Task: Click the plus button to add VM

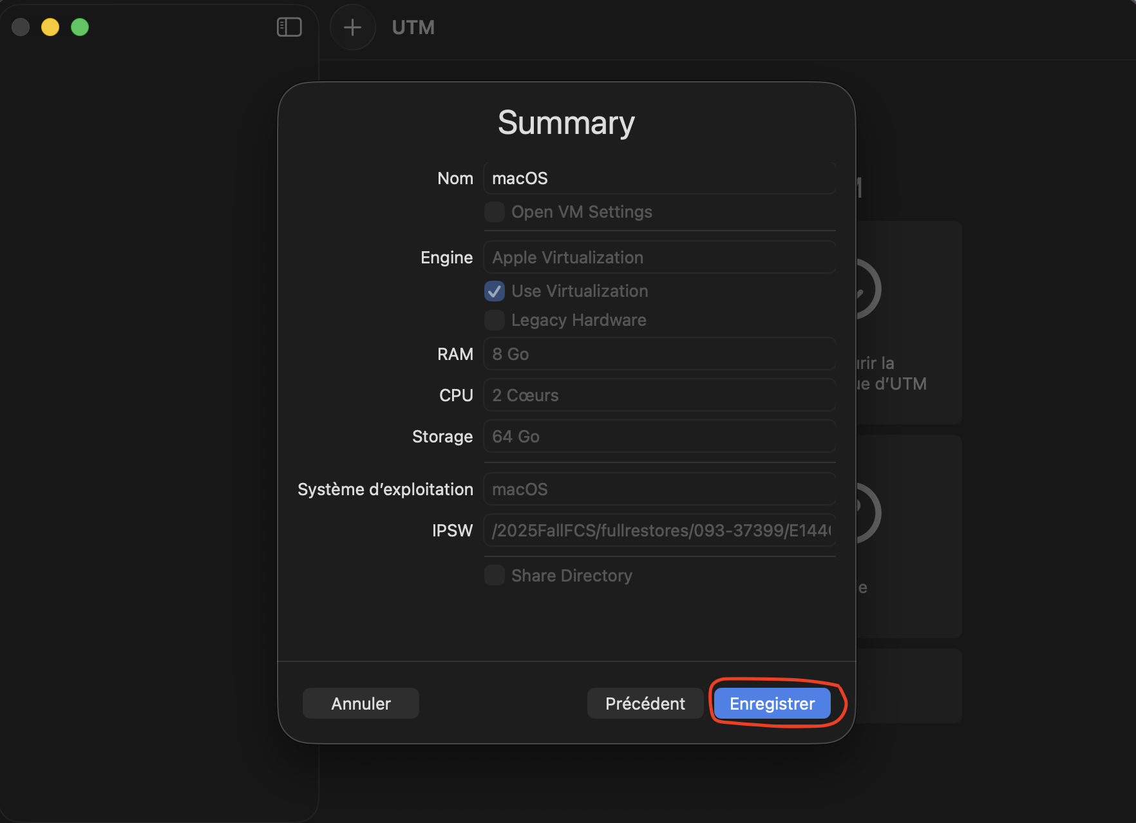Action: [352, 27]
